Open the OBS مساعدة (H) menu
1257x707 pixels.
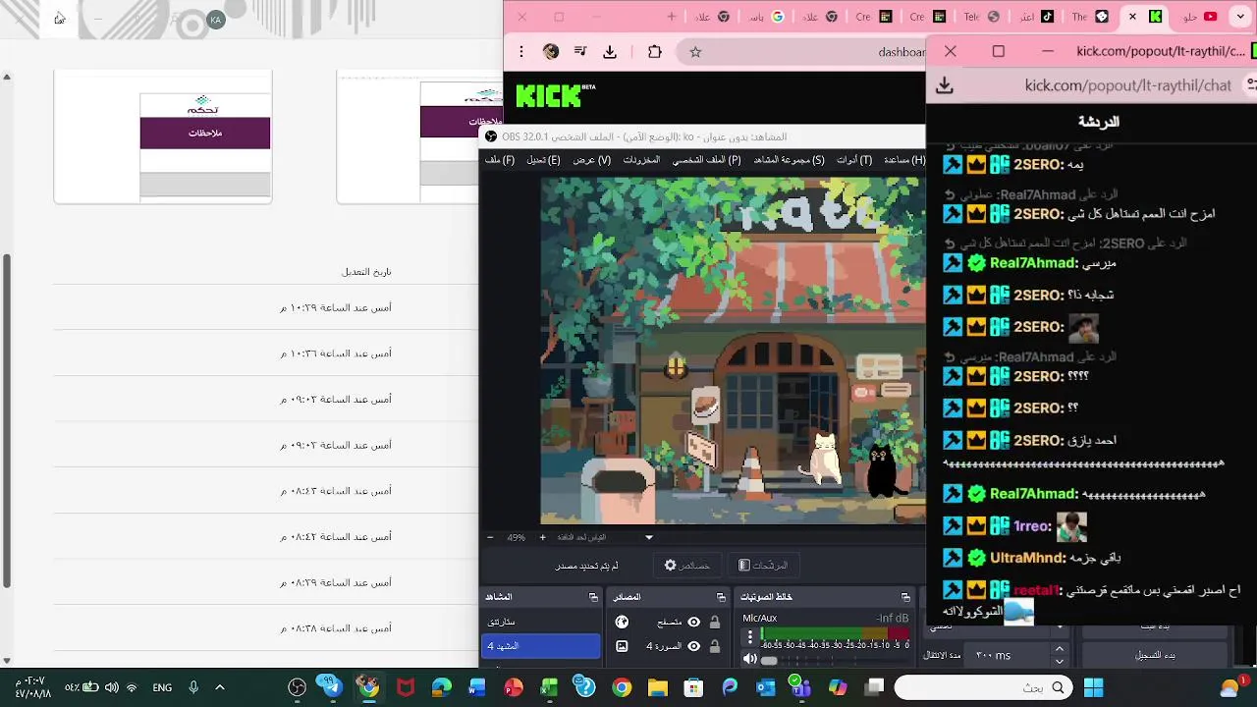[904, 160]
